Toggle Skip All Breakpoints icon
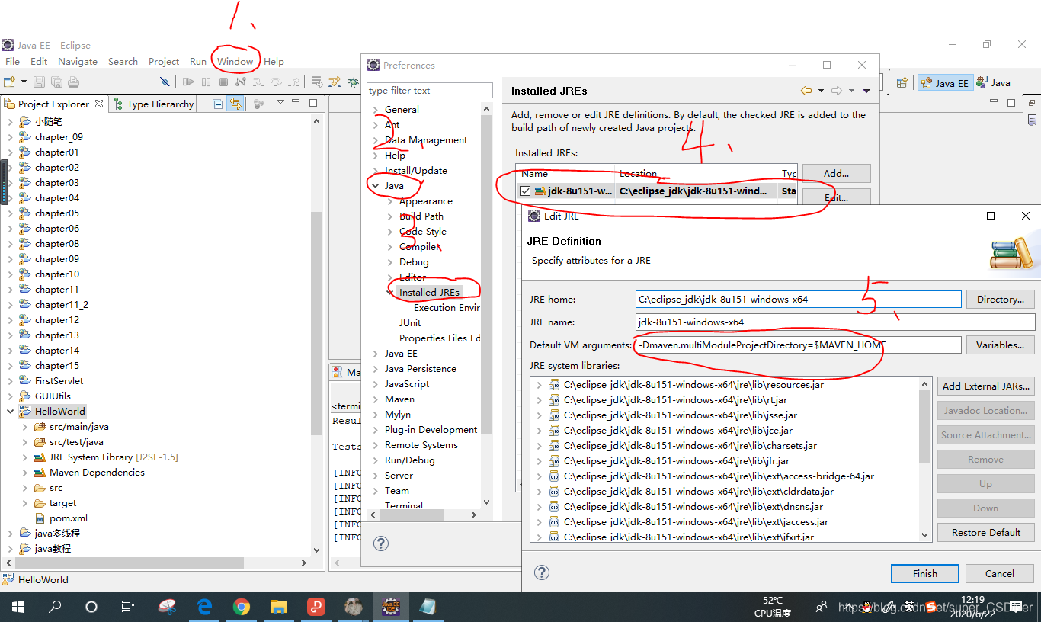 coord(164,82)
